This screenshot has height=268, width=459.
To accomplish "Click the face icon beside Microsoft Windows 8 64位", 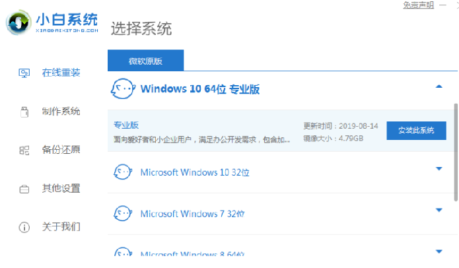I will (123, 251).
